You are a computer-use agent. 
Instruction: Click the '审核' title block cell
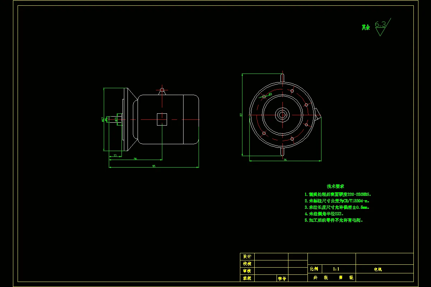(247, 271)
